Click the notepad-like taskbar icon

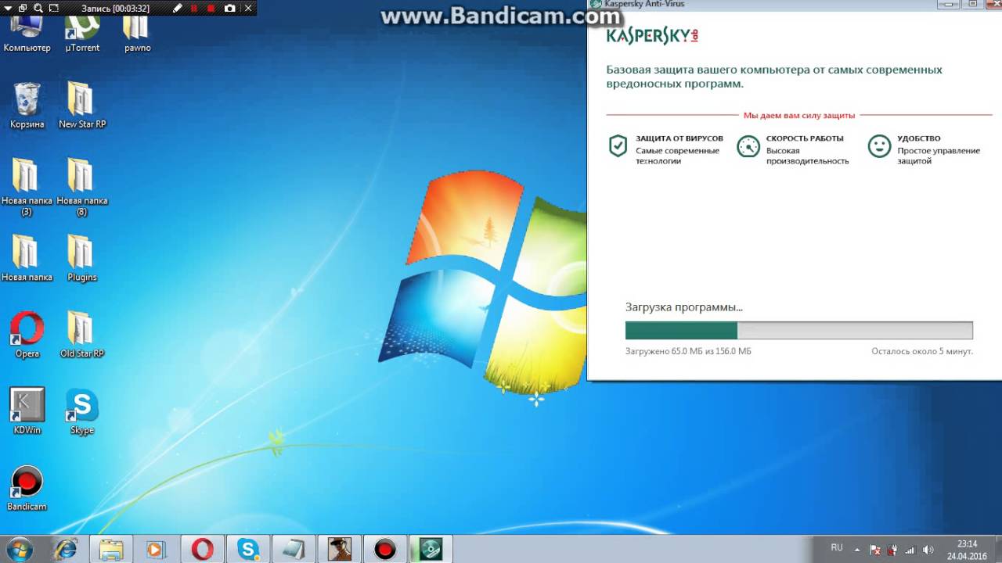pyautogui.click(x=294, y=549)
